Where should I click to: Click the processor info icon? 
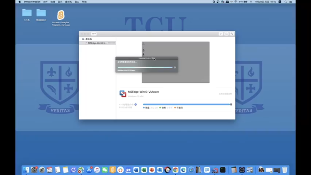point(135,105)
